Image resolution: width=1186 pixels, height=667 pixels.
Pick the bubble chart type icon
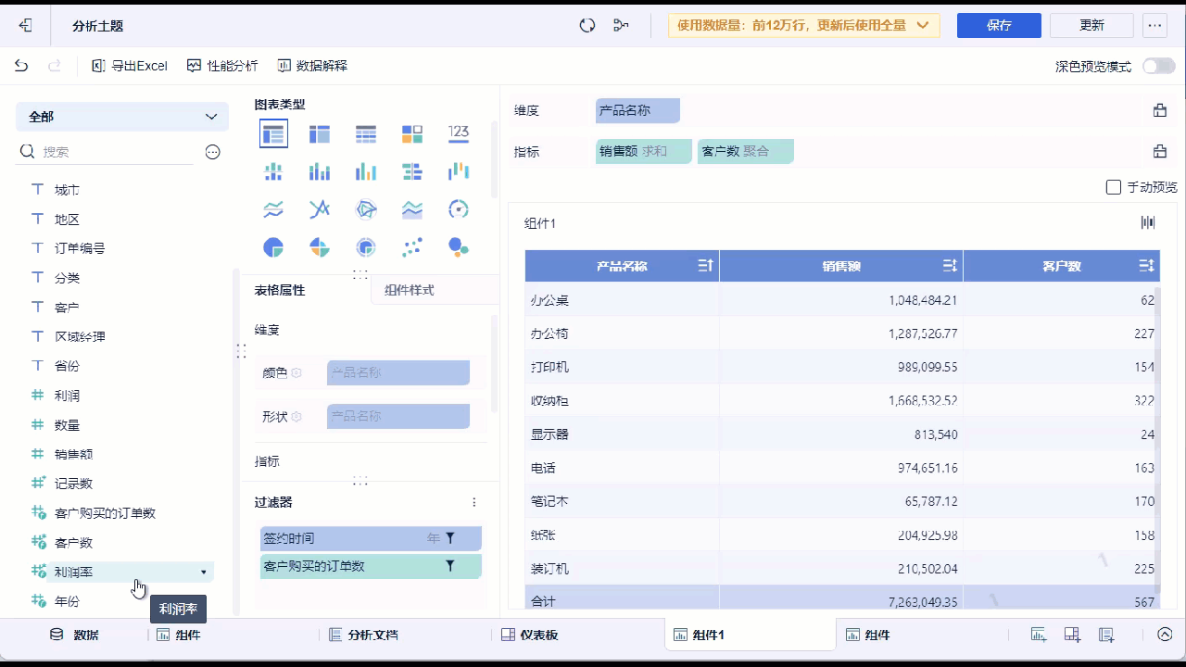pos(459,247)
